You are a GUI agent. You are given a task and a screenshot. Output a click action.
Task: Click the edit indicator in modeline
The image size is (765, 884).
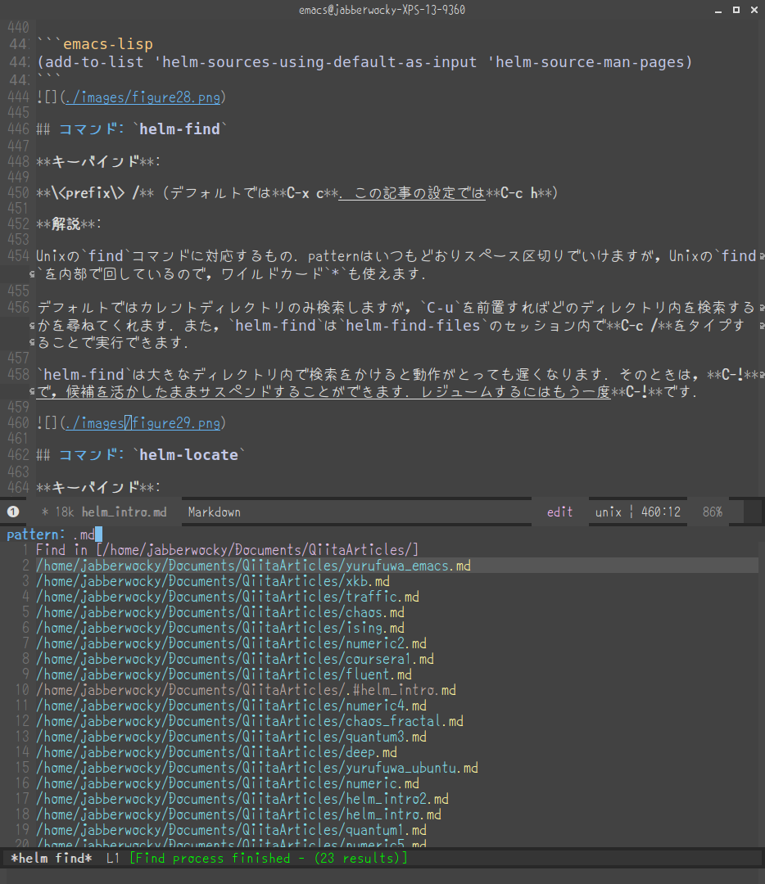coord(559,512)
